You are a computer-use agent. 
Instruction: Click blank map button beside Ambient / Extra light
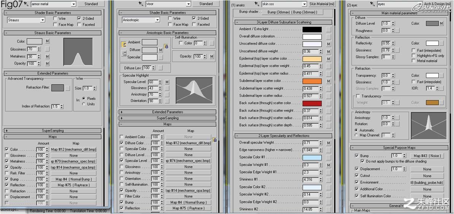tap(329, 29)
